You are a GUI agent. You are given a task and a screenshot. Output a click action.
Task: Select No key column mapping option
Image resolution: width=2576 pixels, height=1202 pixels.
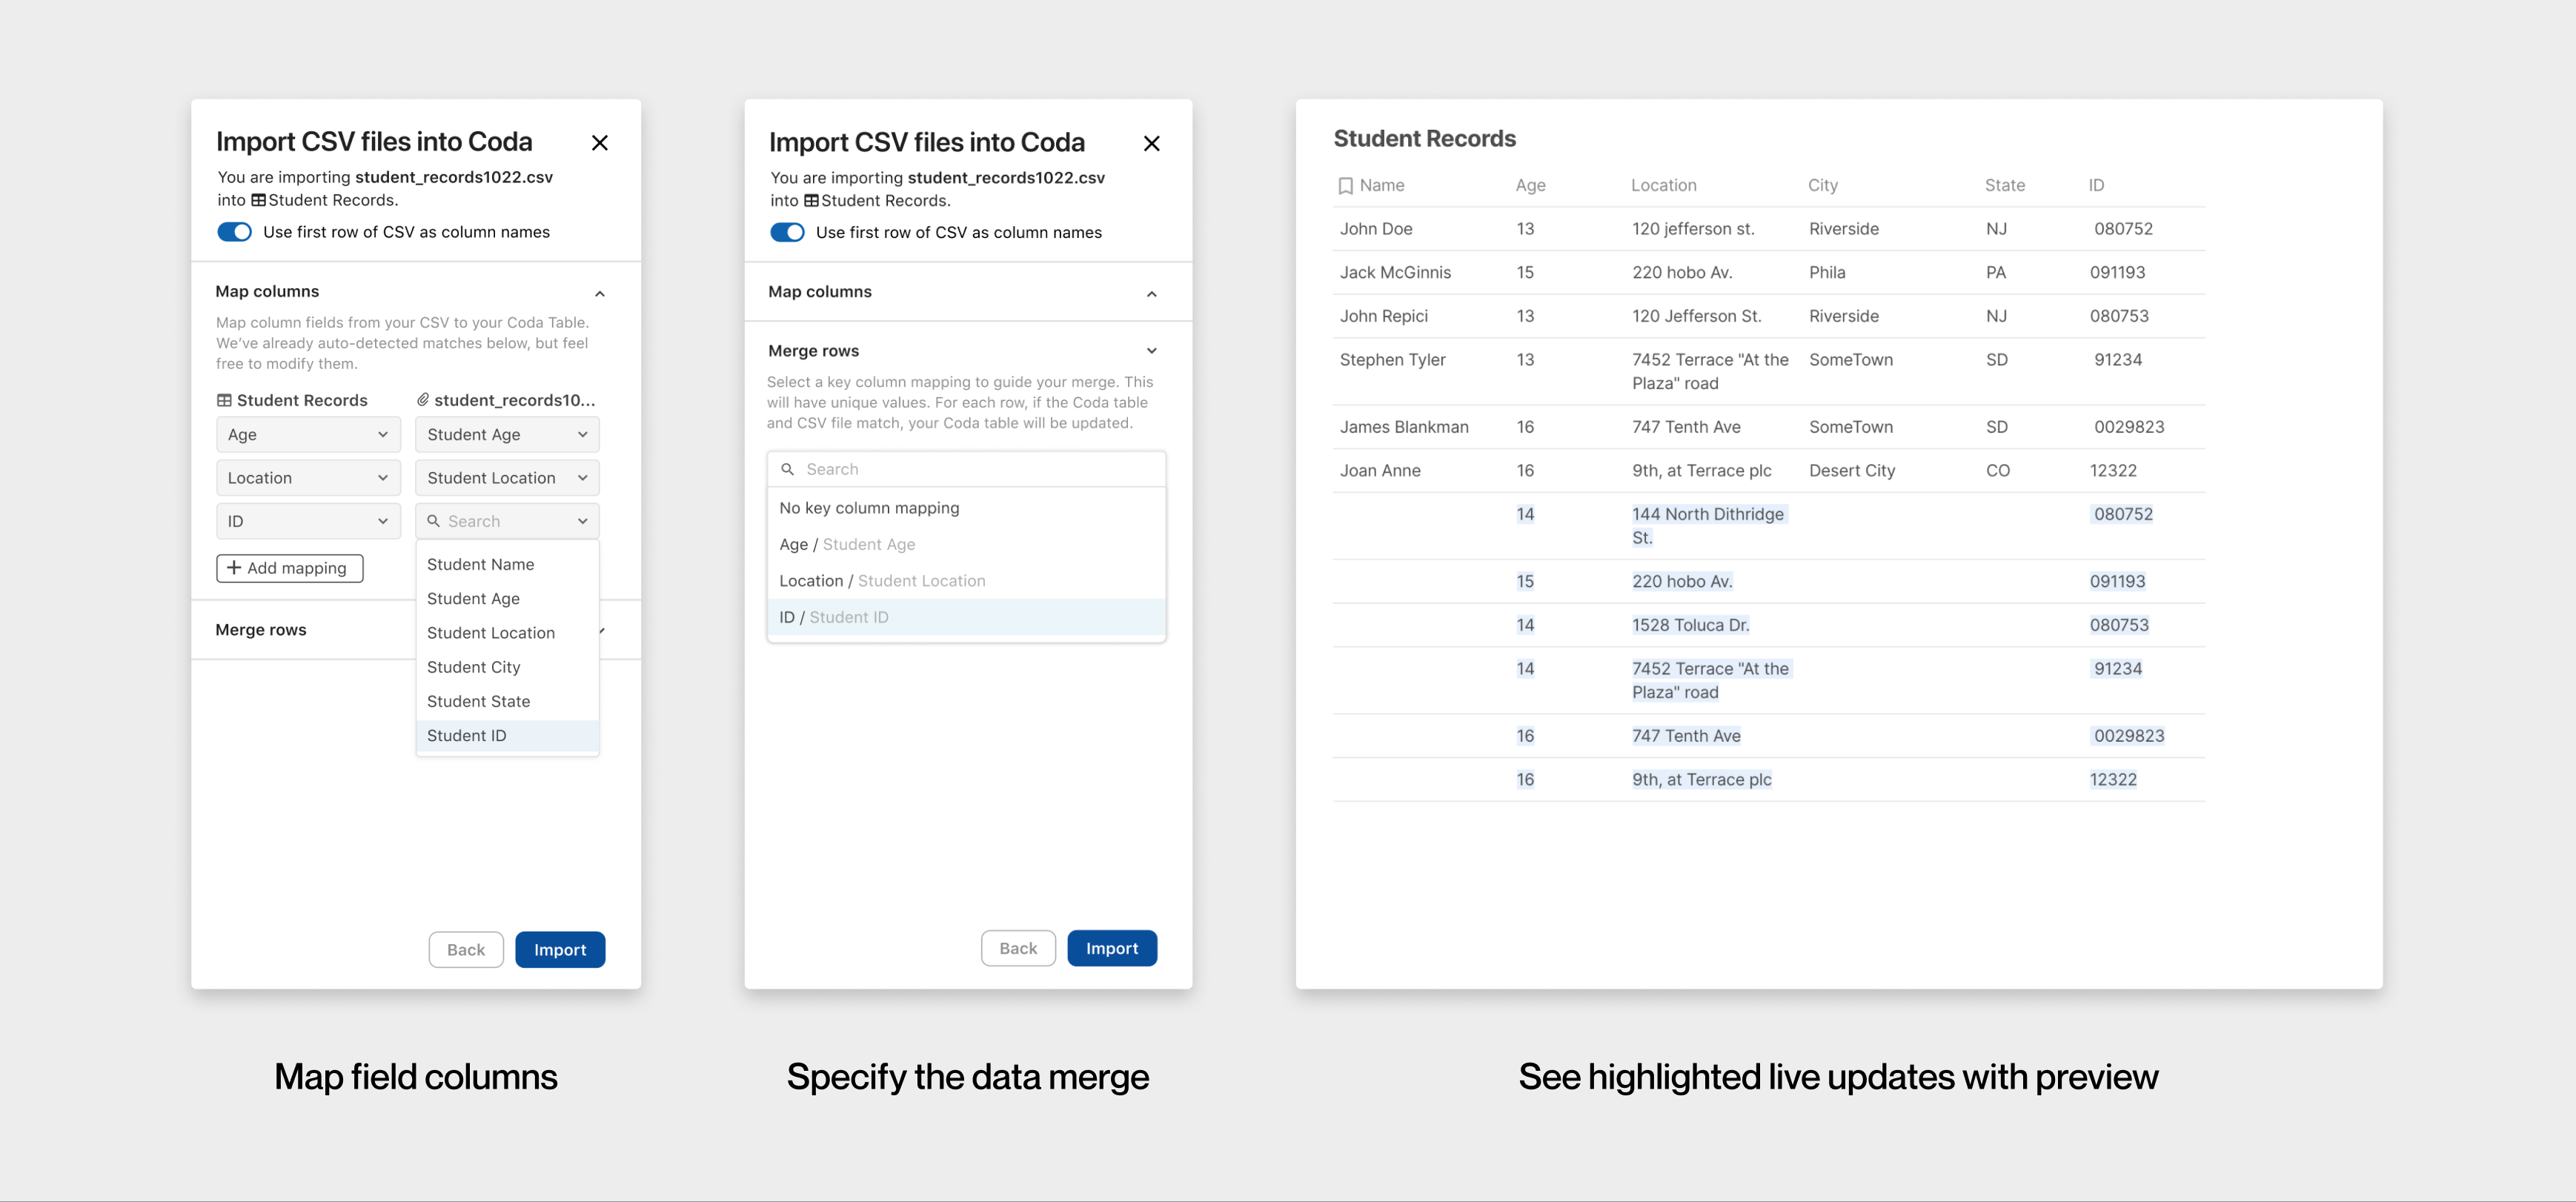869,508
